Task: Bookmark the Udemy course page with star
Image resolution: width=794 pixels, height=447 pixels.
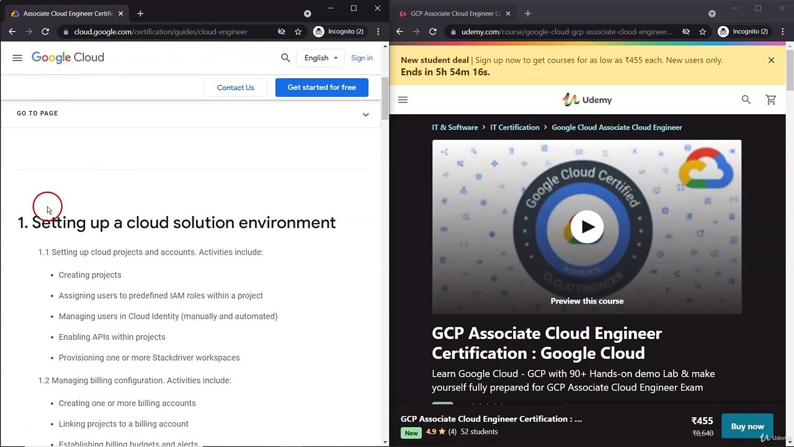Action: pos(703,32)
